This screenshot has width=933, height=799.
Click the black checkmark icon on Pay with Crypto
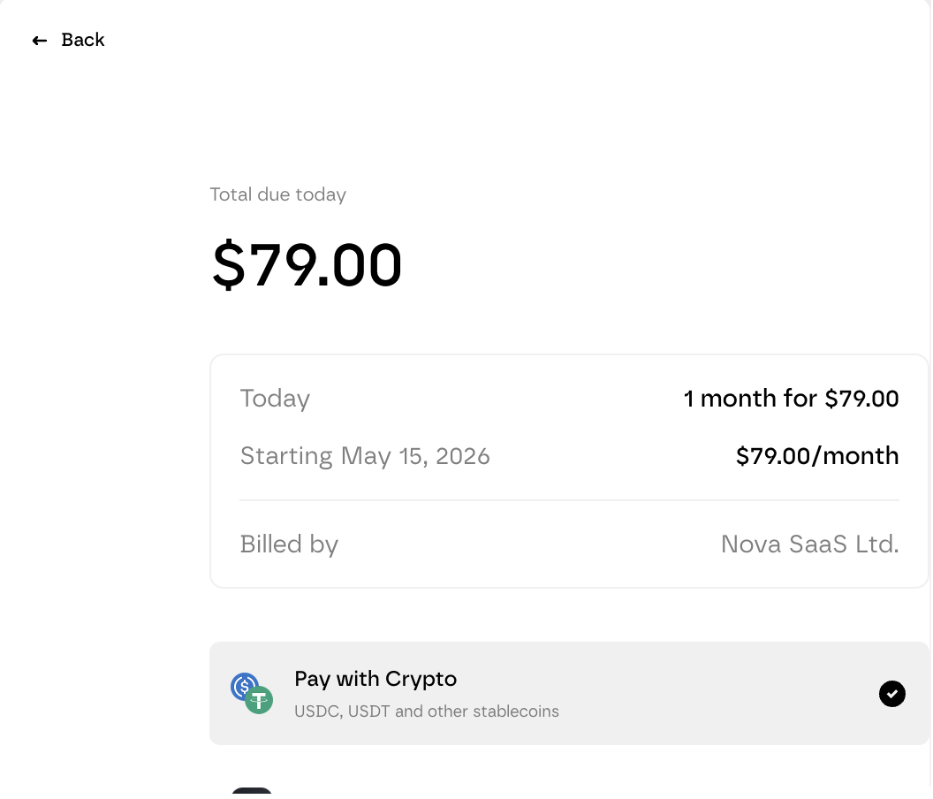[x=892, y=694]
